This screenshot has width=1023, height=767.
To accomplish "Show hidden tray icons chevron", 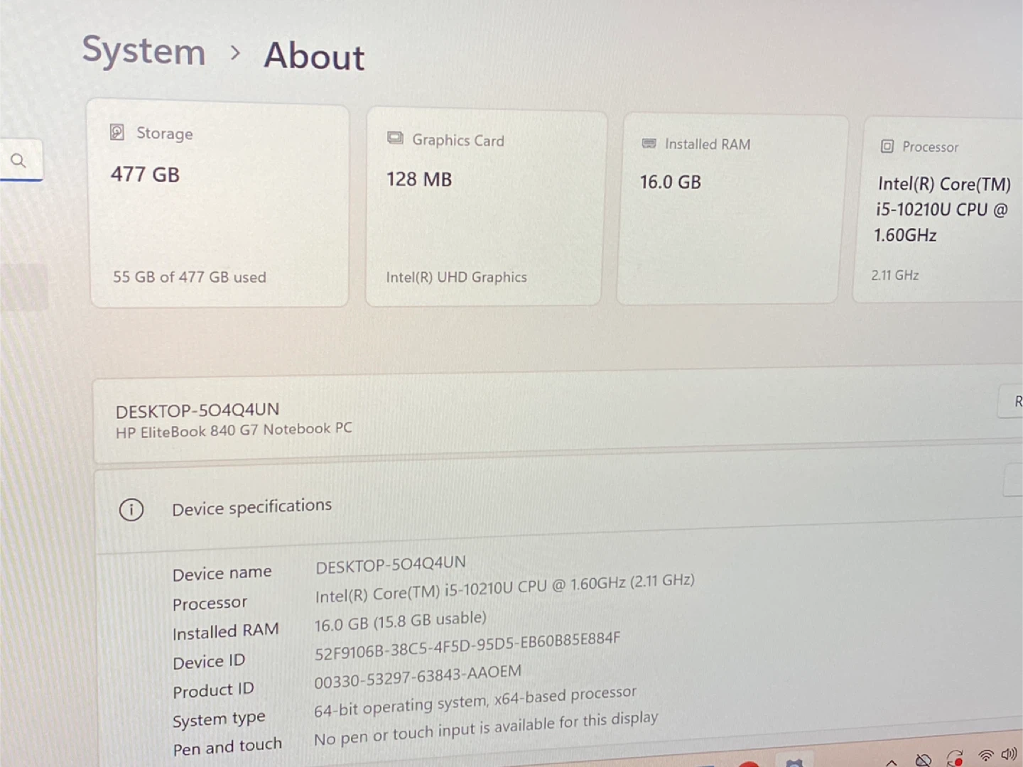I will tap(892, 762).
